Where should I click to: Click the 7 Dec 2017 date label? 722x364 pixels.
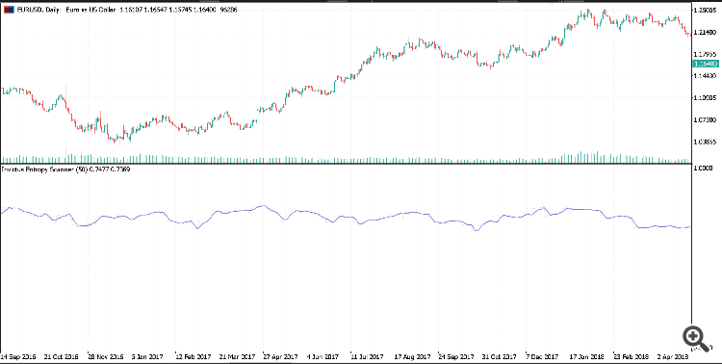[542, 356]
